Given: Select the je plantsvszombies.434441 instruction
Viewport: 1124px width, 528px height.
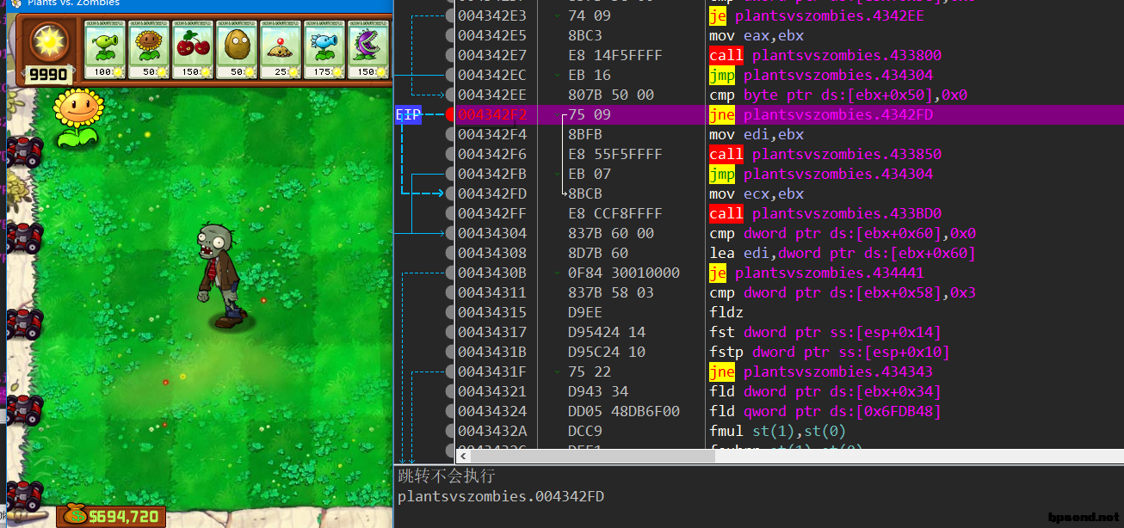Looking at the screenshot, I should tap(817, 273).
